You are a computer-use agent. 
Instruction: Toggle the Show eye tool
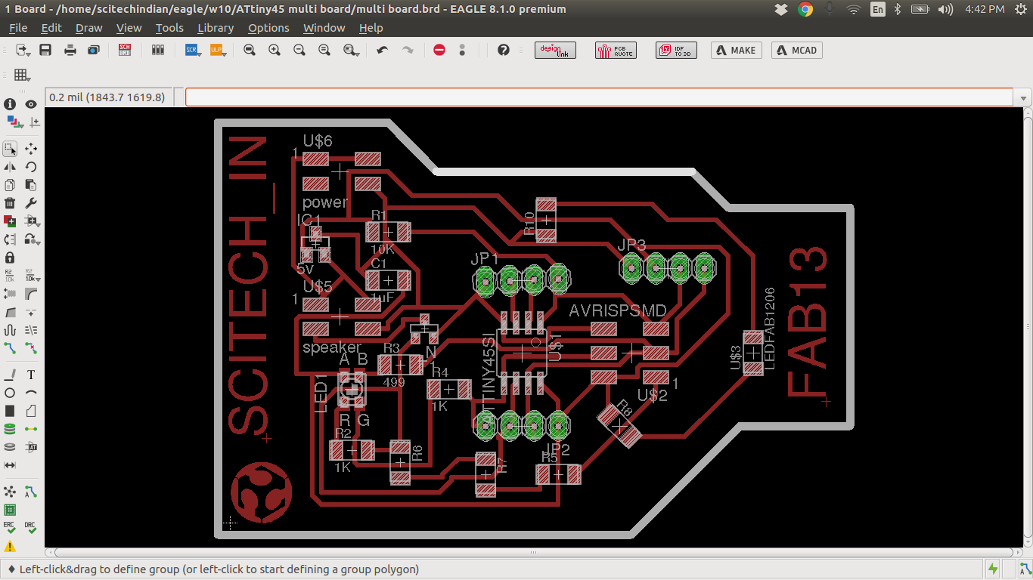(31, 104)
